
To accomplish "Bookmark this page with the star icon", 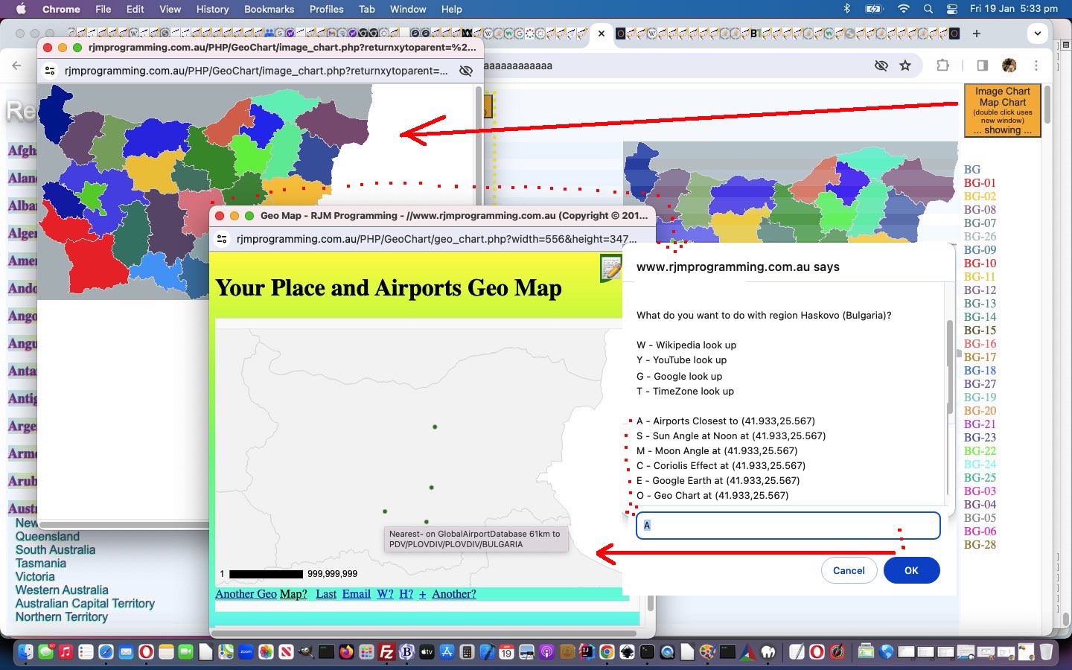I will (x=905, y=66).
